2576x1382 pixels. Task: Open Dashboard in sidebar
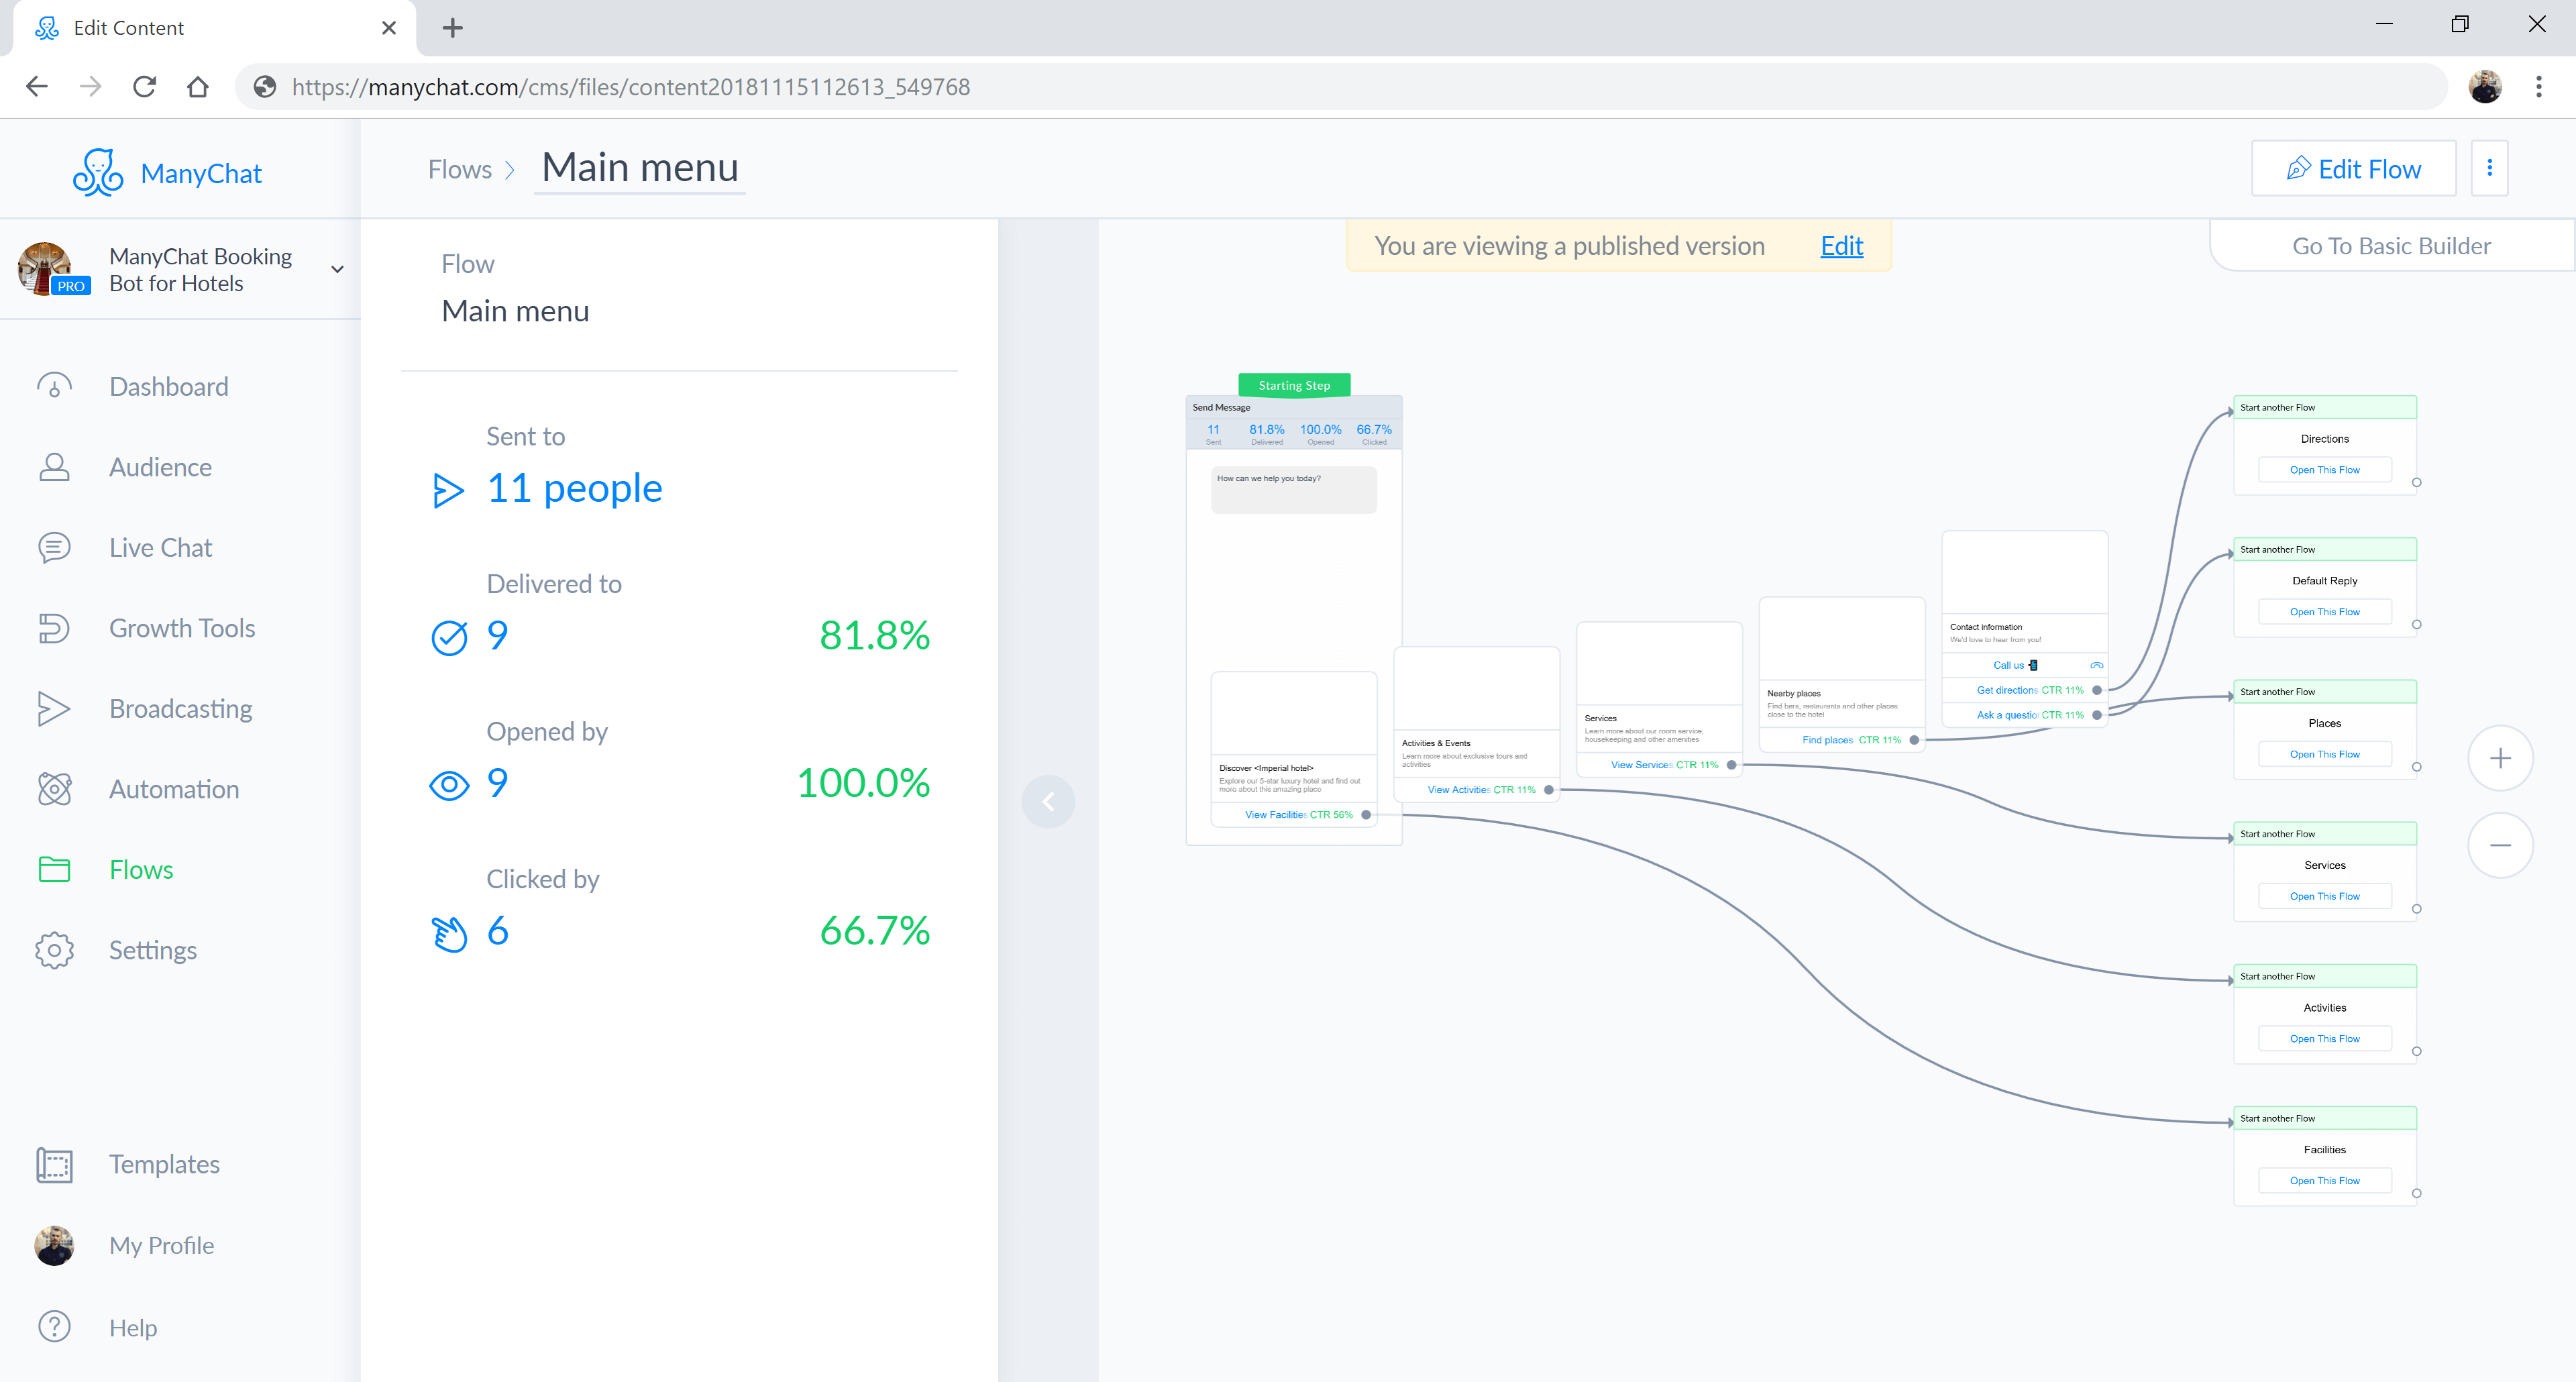169,386
